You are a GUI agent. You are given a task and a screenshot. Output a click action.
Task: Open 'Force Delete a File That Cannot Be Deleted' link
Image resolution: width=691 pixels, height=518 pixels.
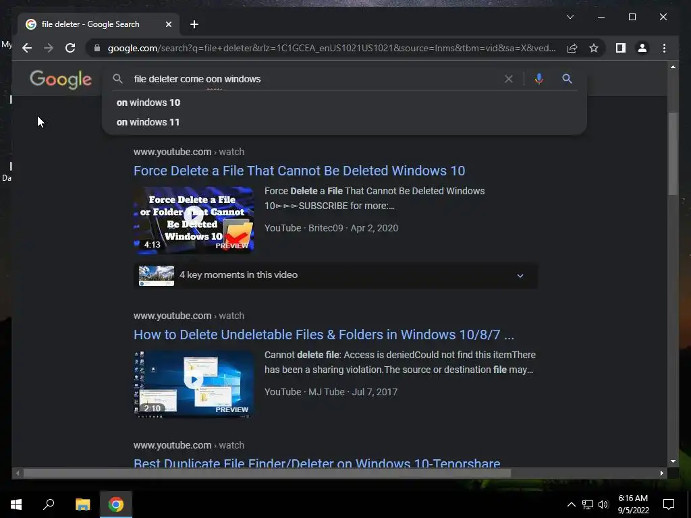[x=299, y=171]
